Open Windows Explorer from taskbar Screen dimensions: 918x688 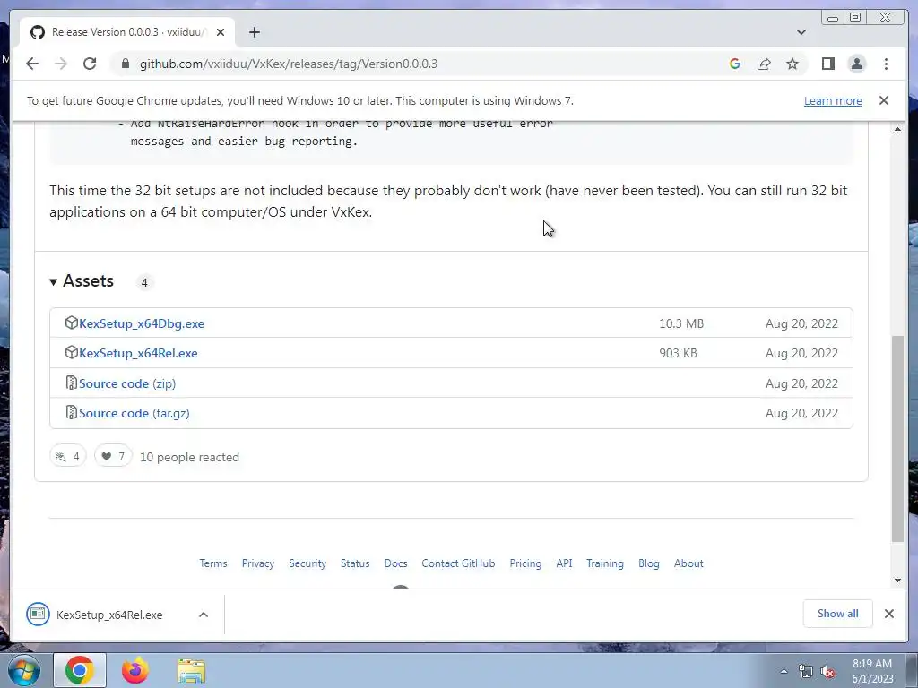(x=191, y=671)
